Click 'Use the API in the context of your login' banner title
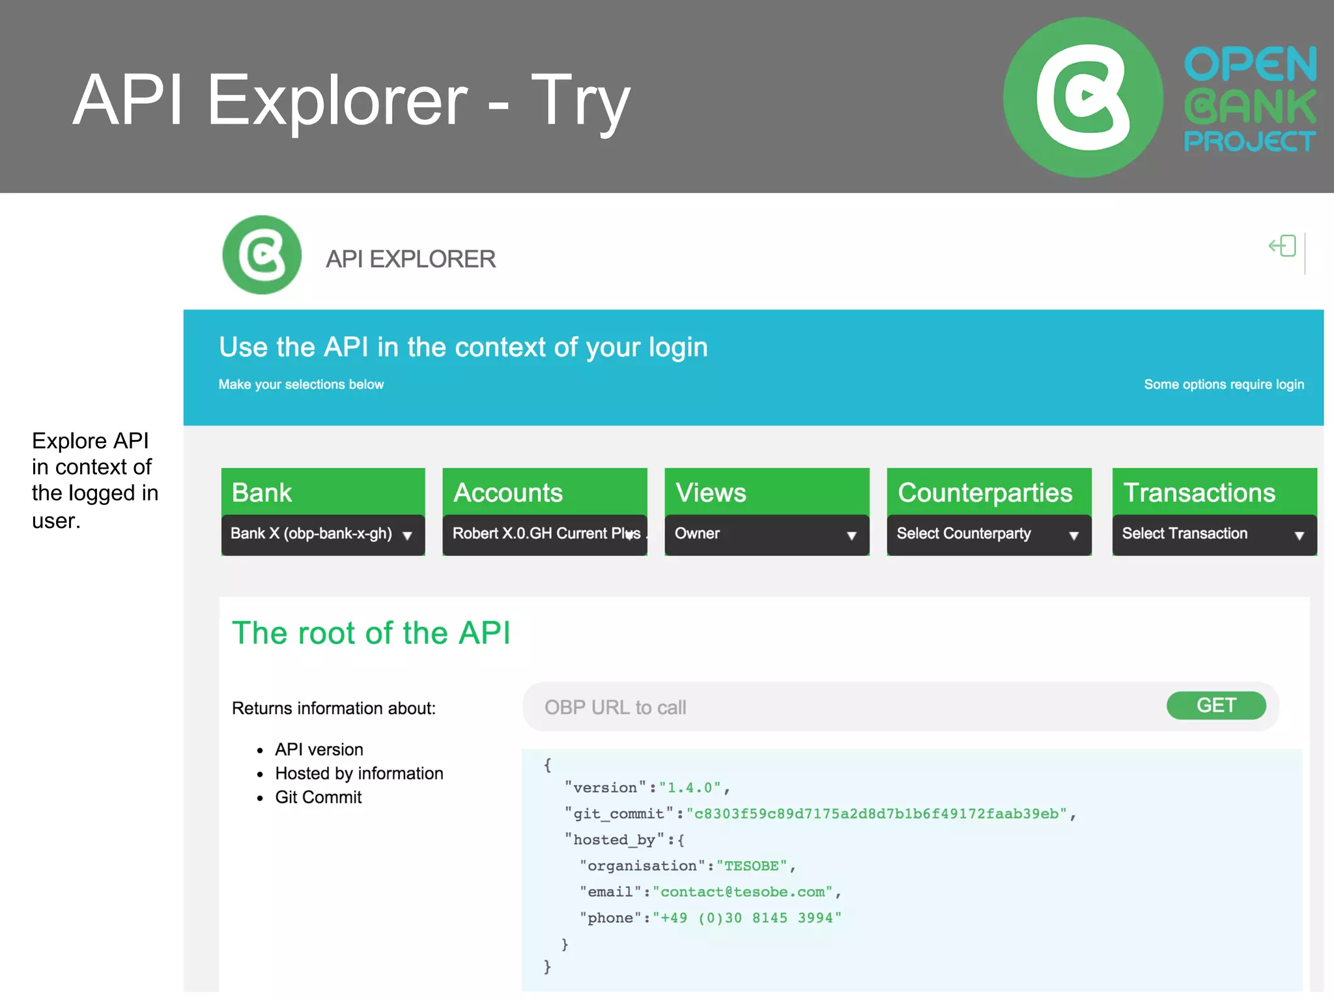The height and width of the screenshot is (1001, 1334). point(463,347)
